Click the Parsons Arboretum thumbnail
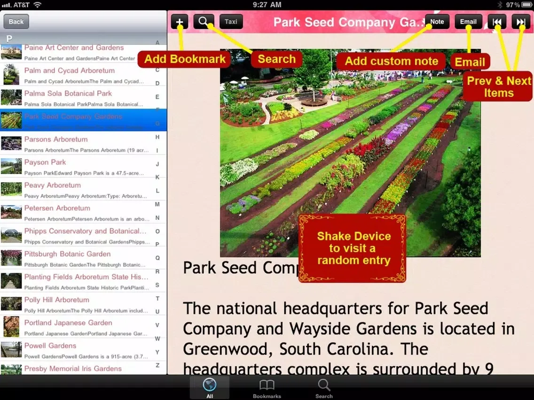Image resolution: width=534 pixels, height=400 pixels. tap(11, 143)
